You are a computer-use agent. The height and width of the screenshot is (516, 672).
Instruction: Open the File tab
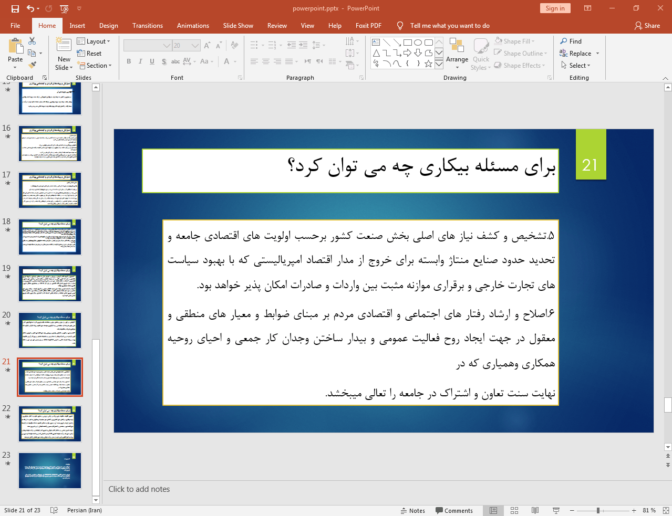click(15, 26)
